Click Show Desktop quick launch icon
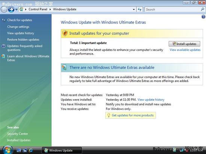Viewport: 206px width, 154px height. point(19,150)
